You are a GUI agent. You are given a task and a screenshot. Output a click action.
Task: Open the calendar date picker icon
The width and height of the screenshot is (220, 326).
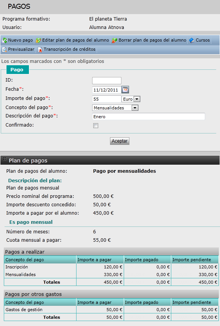tap(125, 90)
